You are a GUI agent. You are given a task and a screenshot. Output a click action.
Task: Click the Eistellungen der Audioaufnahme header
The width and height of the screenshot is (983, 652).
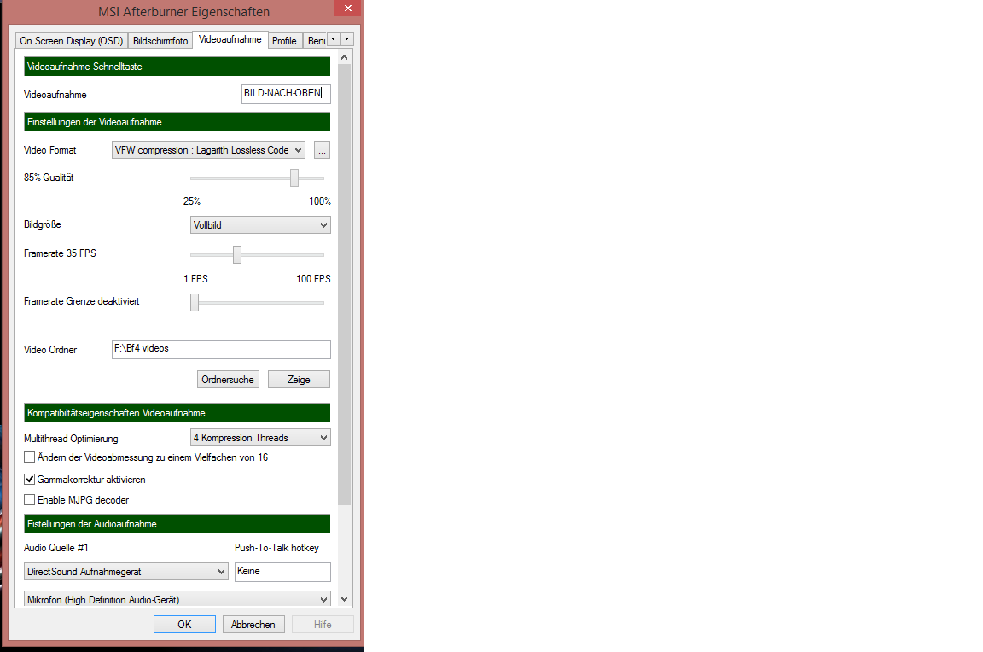(177, 523)
